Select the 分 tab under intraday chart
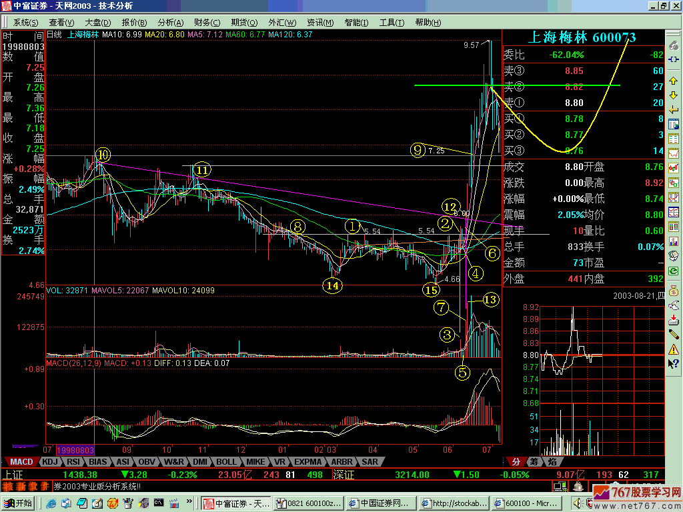 516,461
